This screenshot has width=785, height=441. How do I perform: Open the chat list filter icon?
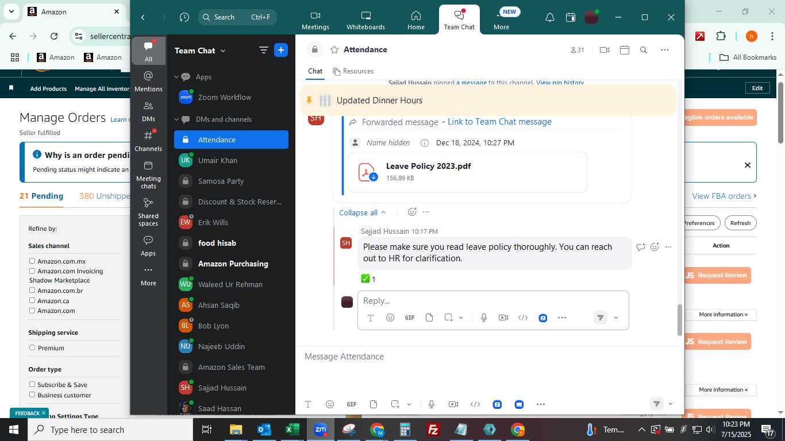[264, 50]
